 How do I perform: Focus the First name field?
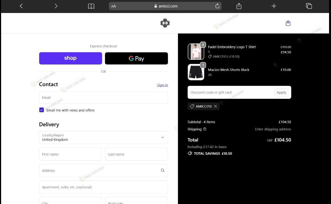(70, 154)
